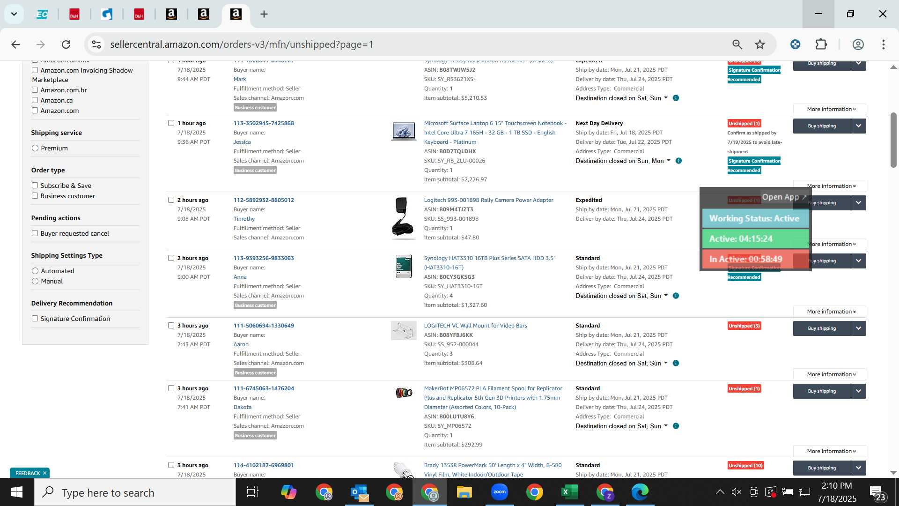Open Zoom from the taskbar
The image size is (899, 506).
(x=500, y=492)
